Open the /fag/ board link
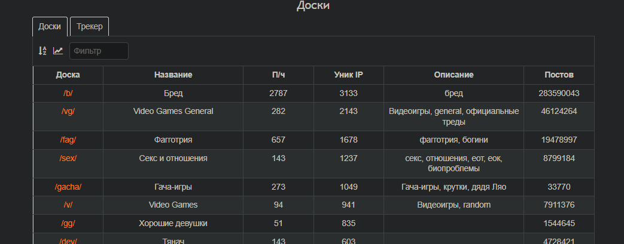 click(68, 140)
